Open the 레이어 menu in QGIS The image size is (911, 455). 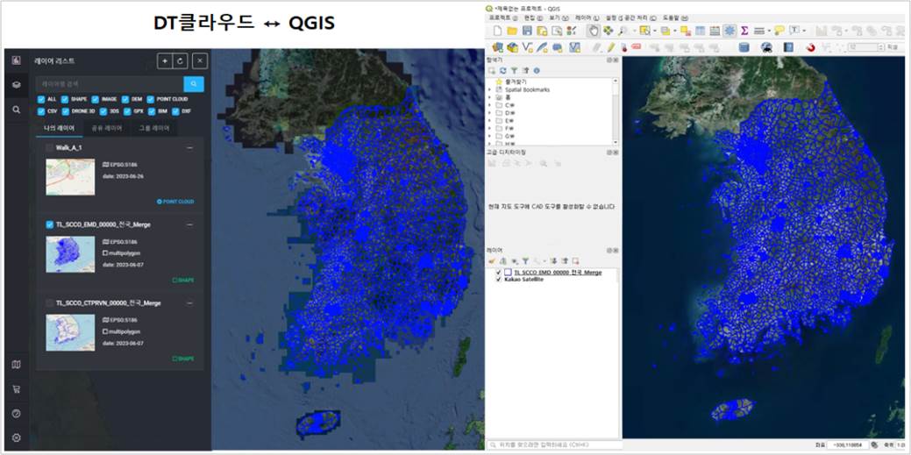pyautogui.click(x=585, y=18)
